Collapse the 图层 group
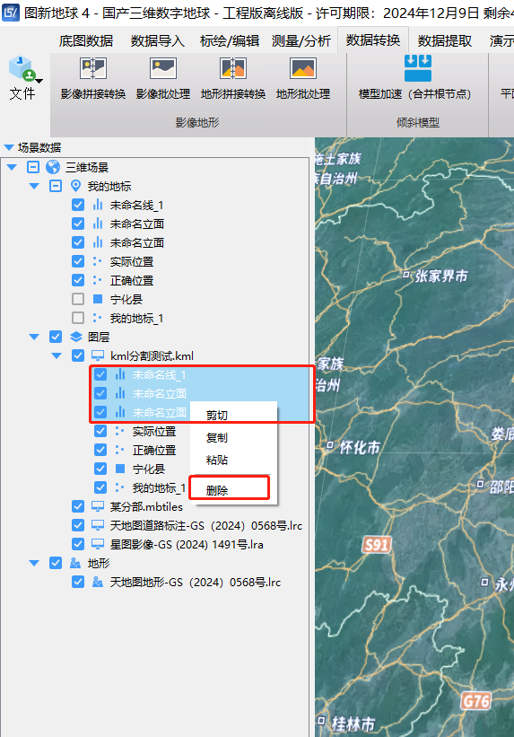The height and width of the screenshot is (737, 514). click(34, 337)
